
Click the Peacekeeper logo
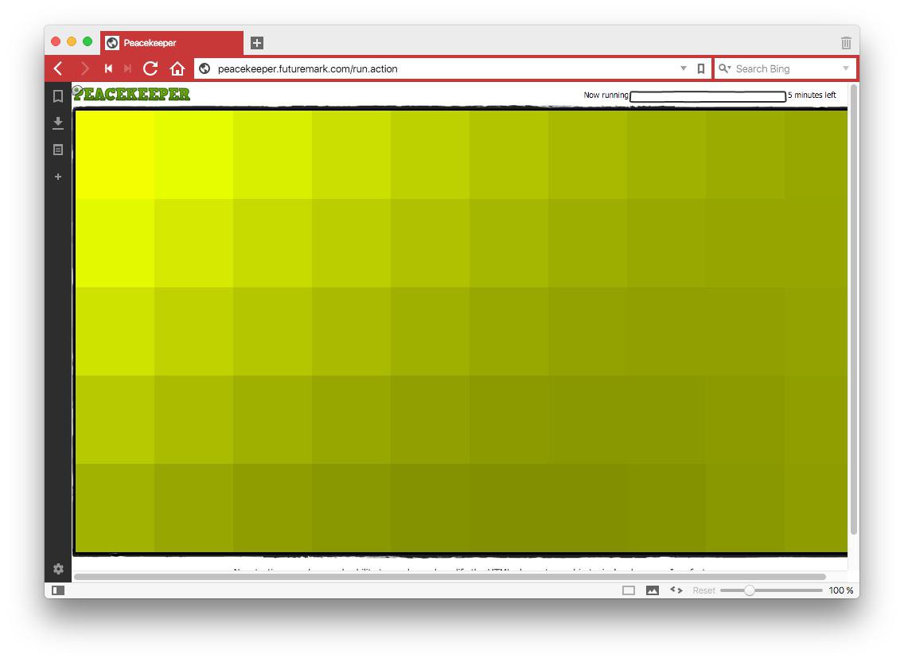point(131,94)
